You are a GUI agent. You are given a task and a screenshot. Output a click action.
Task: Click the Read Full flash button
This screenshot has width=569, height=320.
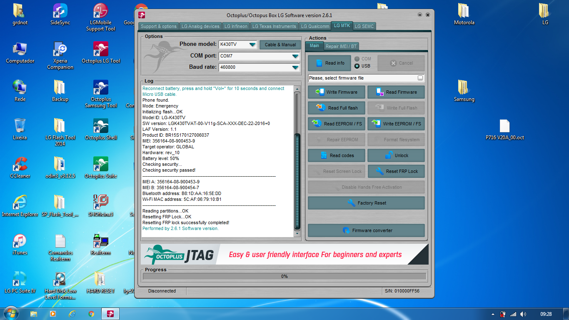tap(337, 108)
